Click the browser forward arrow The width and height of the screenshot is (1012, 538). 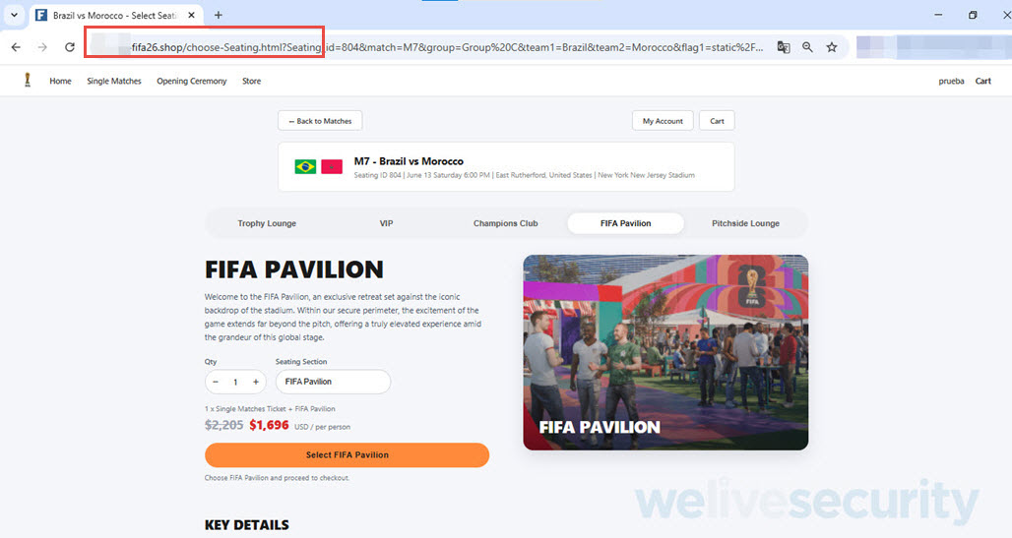pos(42,47)
